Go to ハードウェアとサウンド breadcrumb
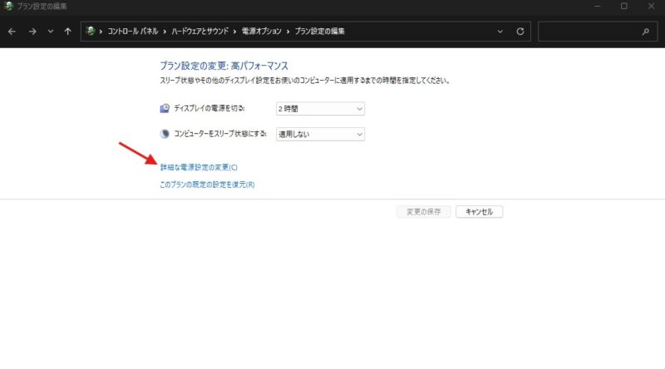This screenshot has height=369, width=665. [x=199, y=32]
